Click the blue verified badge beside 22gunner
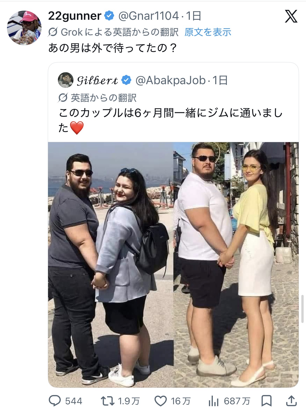Screen dimensions: 306x417 click(109, 16)
